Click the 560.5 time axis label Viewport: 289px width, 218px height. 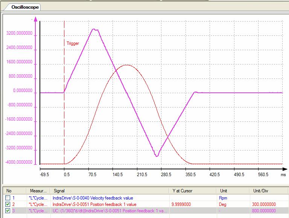click(263, 175)
